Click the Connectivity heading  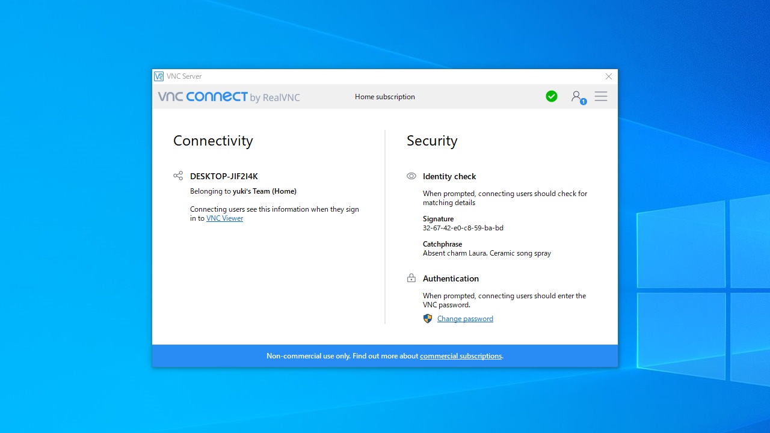pyautogui.click(x=213, y=141)
